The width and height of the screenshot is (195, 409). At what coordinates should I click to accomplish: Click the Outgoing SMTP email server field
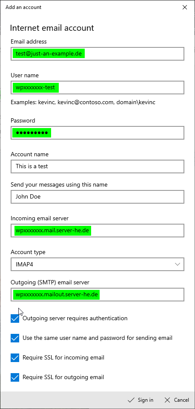click(x=97, y=295)
